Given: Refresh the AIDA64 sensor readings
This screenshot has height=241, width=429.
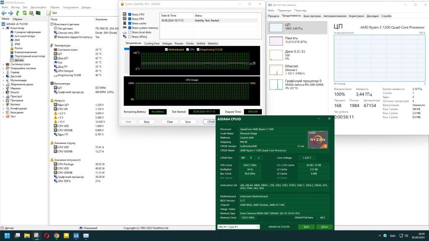Looking at the screenshot, I should (24, 13).
